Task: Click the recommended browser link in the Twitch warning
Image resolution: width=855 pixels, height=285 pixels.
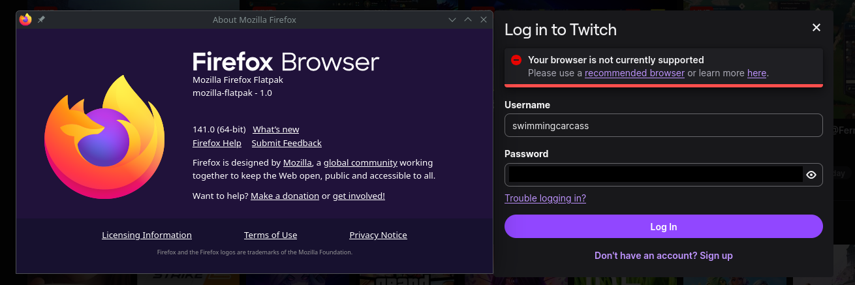Action: [634, 73]
